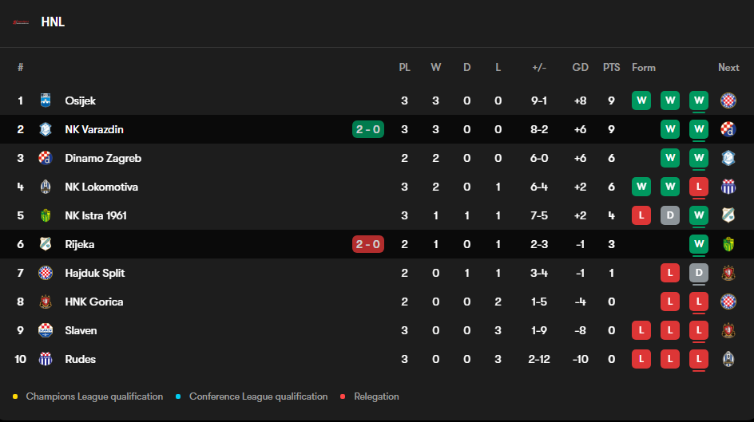
Task: Open Dinamo Zagreb's club logo
Action: coord(46,158)
